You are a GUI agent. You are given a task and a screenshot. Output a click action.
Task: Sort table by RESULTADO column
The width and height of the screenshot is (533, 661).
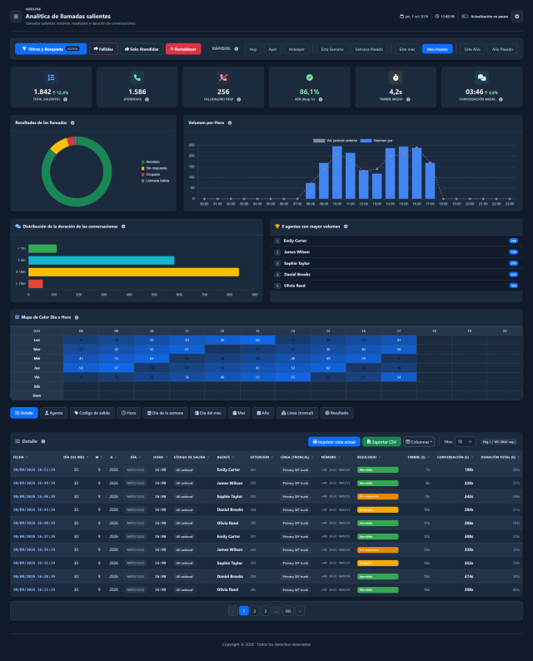click(x=369, y=457)
